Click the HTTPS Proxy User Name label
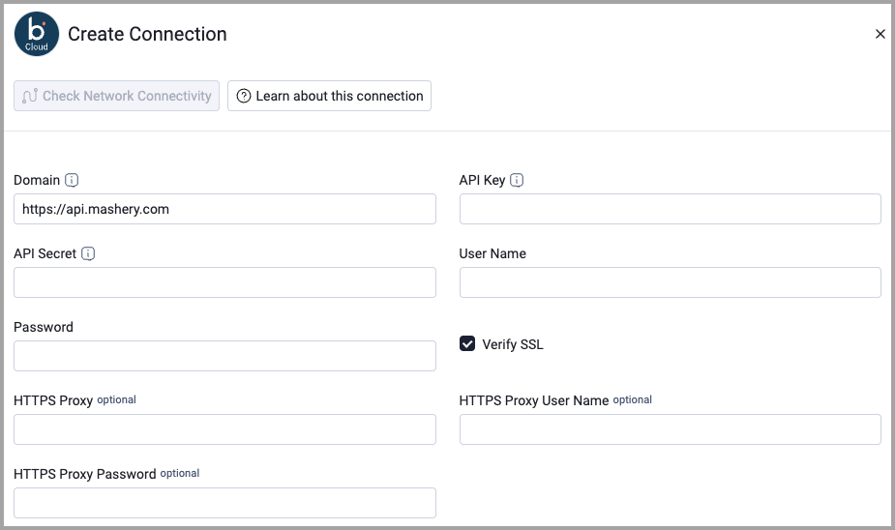This screenshot has width=895, height=530. pos(534,400)
